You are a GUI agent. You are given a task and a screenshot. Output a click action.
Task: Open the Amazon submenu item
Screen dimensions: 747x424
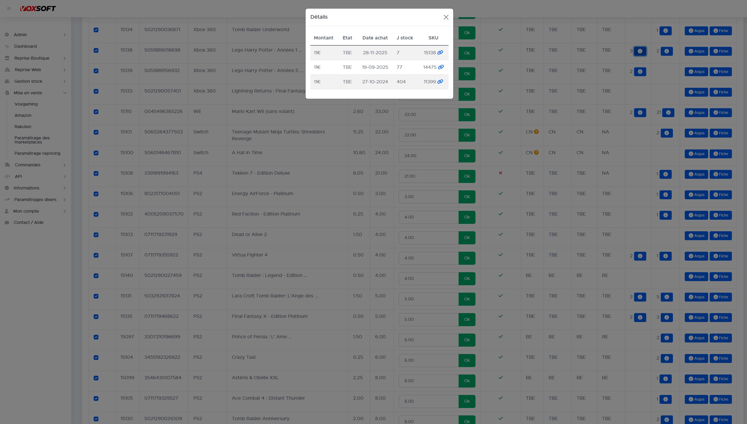[23, 115]
